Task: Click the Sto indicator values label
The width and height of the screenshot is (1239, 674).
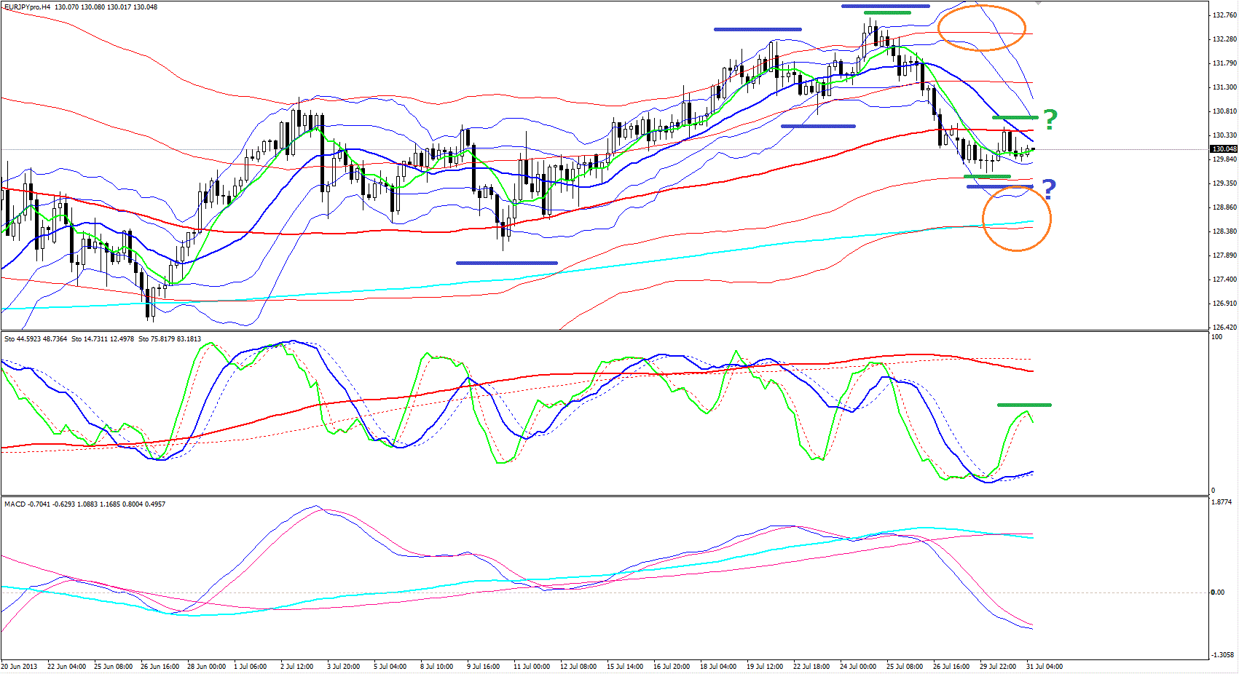Action: [x=103, y=339]
